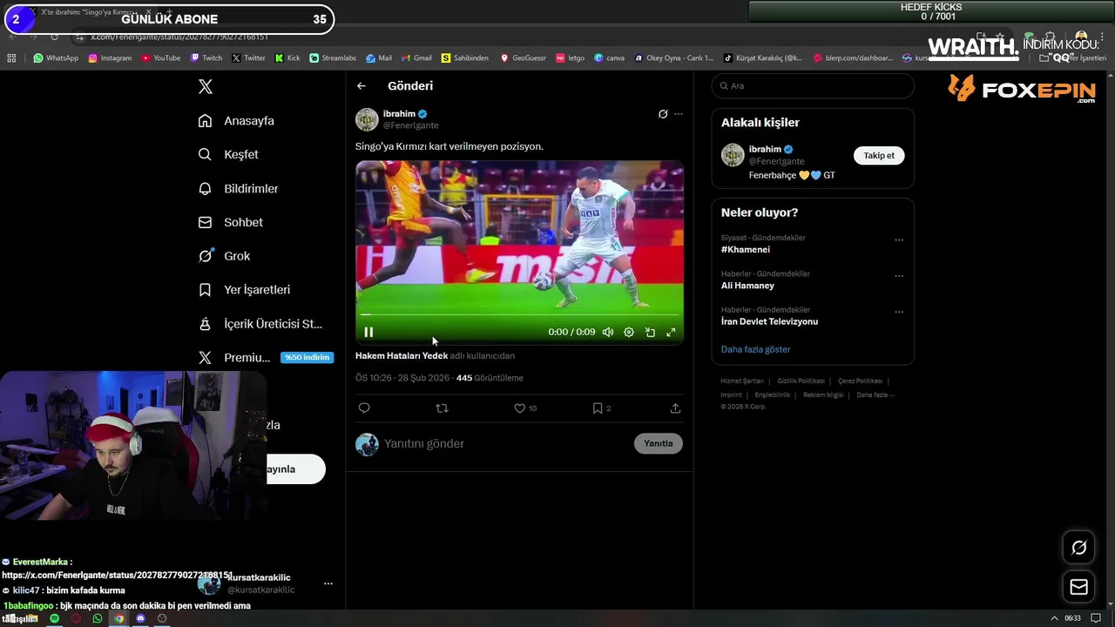Click the browser address bar URL

coord(179,37)
